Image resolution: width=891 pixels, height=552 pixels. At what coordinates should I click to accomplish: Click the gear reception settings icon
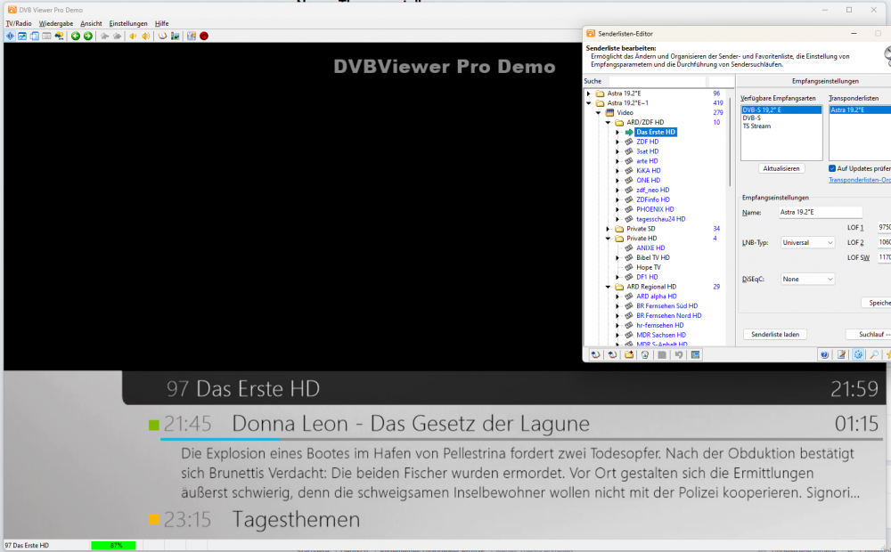pyautogui.click(x=858, y=354)
